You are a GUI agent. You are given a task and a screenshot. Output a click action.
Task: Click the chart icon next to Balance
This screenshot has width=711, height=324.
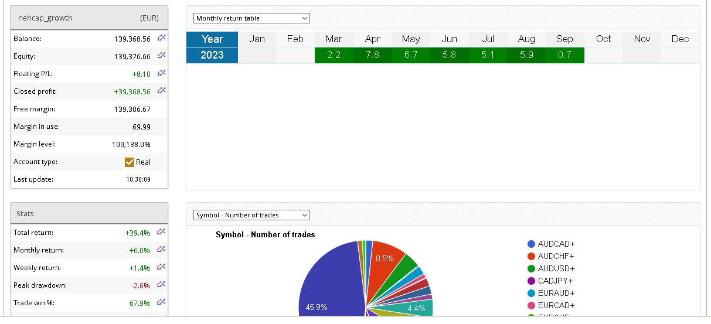click(161, 38)
